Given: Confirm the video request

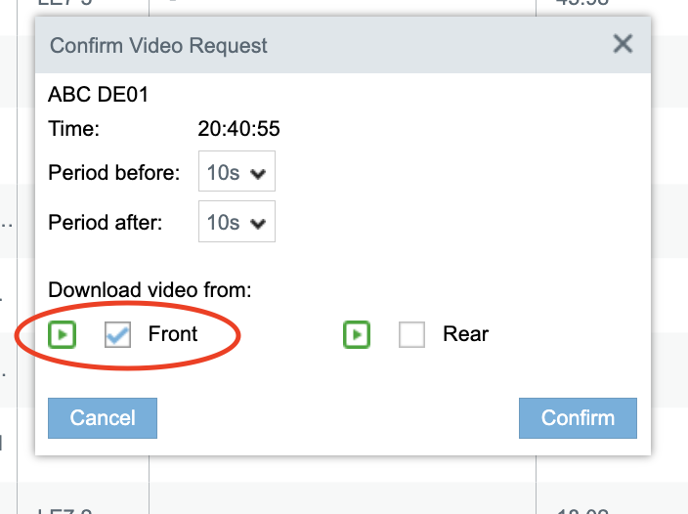Looking at the screenshot, I should [578, 418].
